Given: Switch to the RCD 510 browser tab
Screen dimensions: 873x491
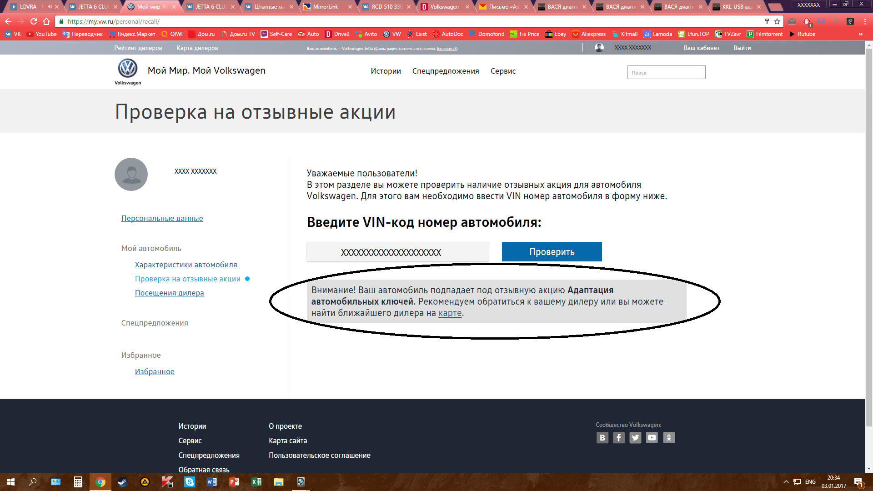Looking at the screenshot, I should (386, 7).
